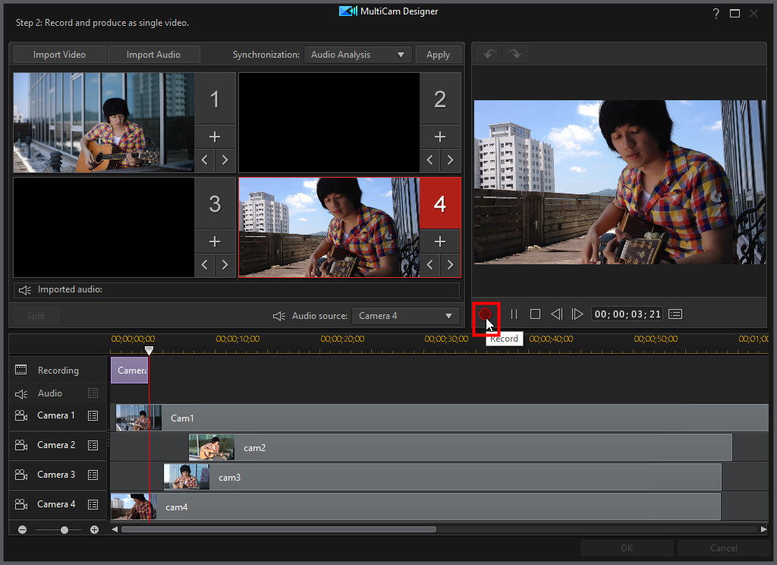Click the Camera 4 track camera icon

tap(21, 504)
